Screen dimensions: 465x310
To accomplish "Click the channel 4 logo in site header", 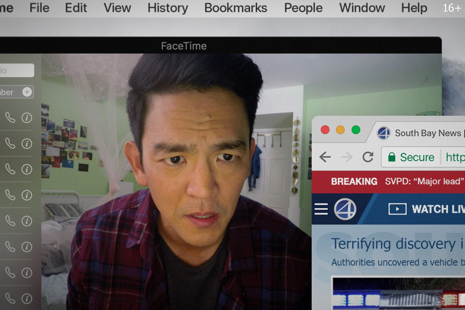I will pos(345,209).
